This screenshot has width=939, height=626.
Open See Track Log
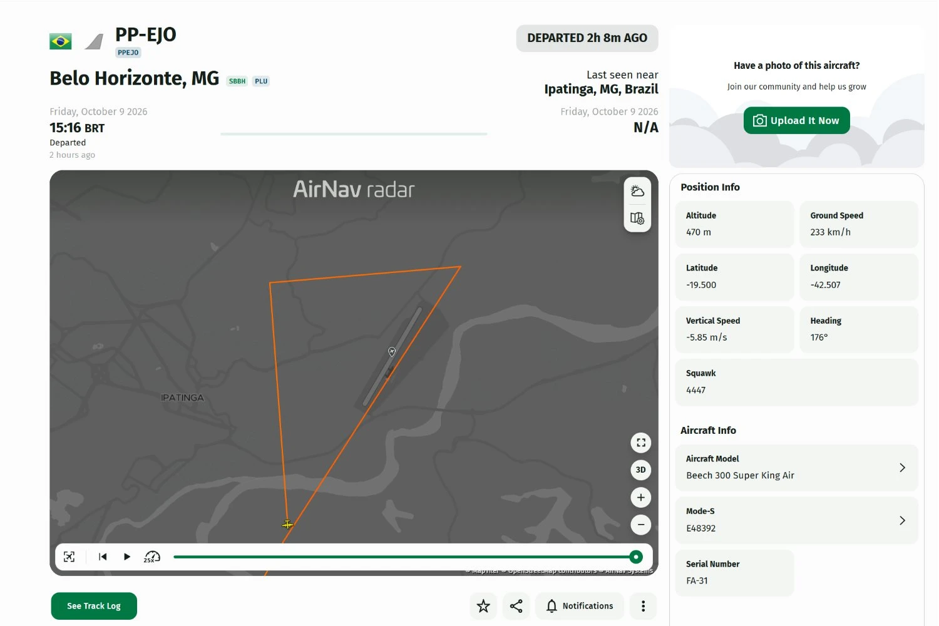point(94,606)
